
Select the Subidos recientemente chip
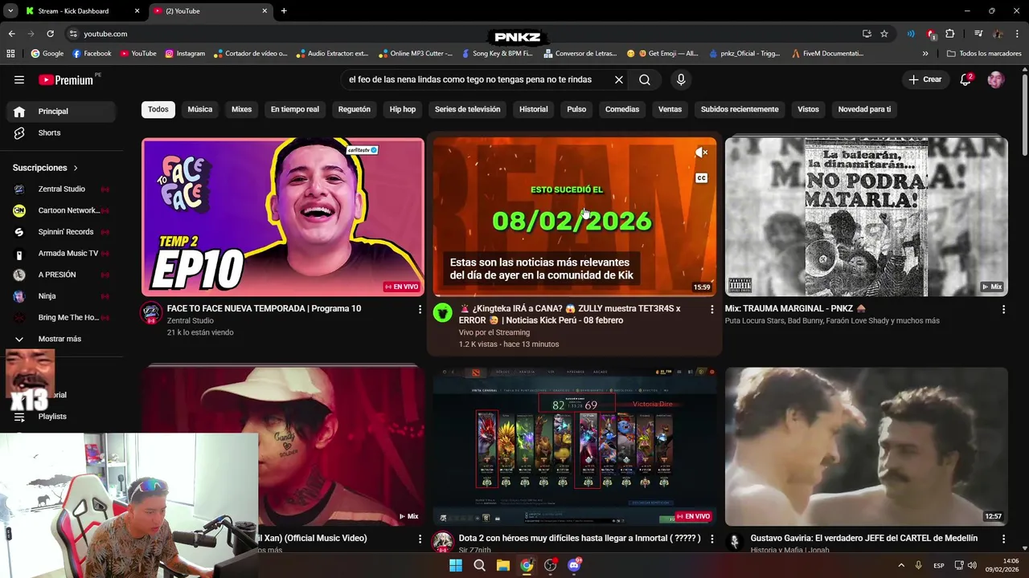tap(740, 109)
